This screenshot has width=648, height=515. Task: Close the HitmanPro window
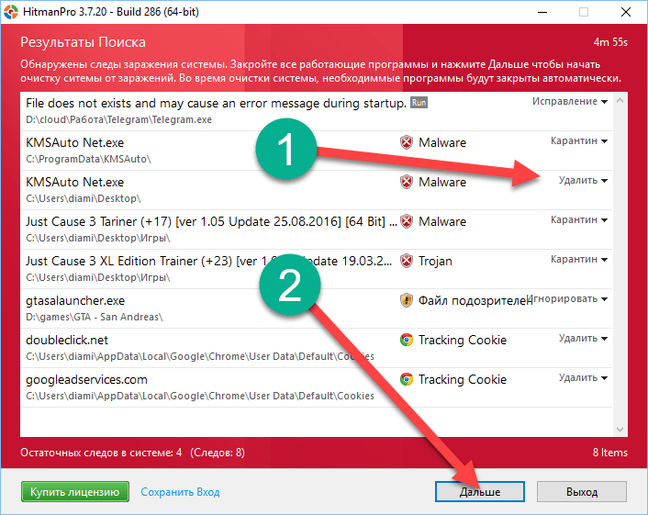(x=626, y=12)
